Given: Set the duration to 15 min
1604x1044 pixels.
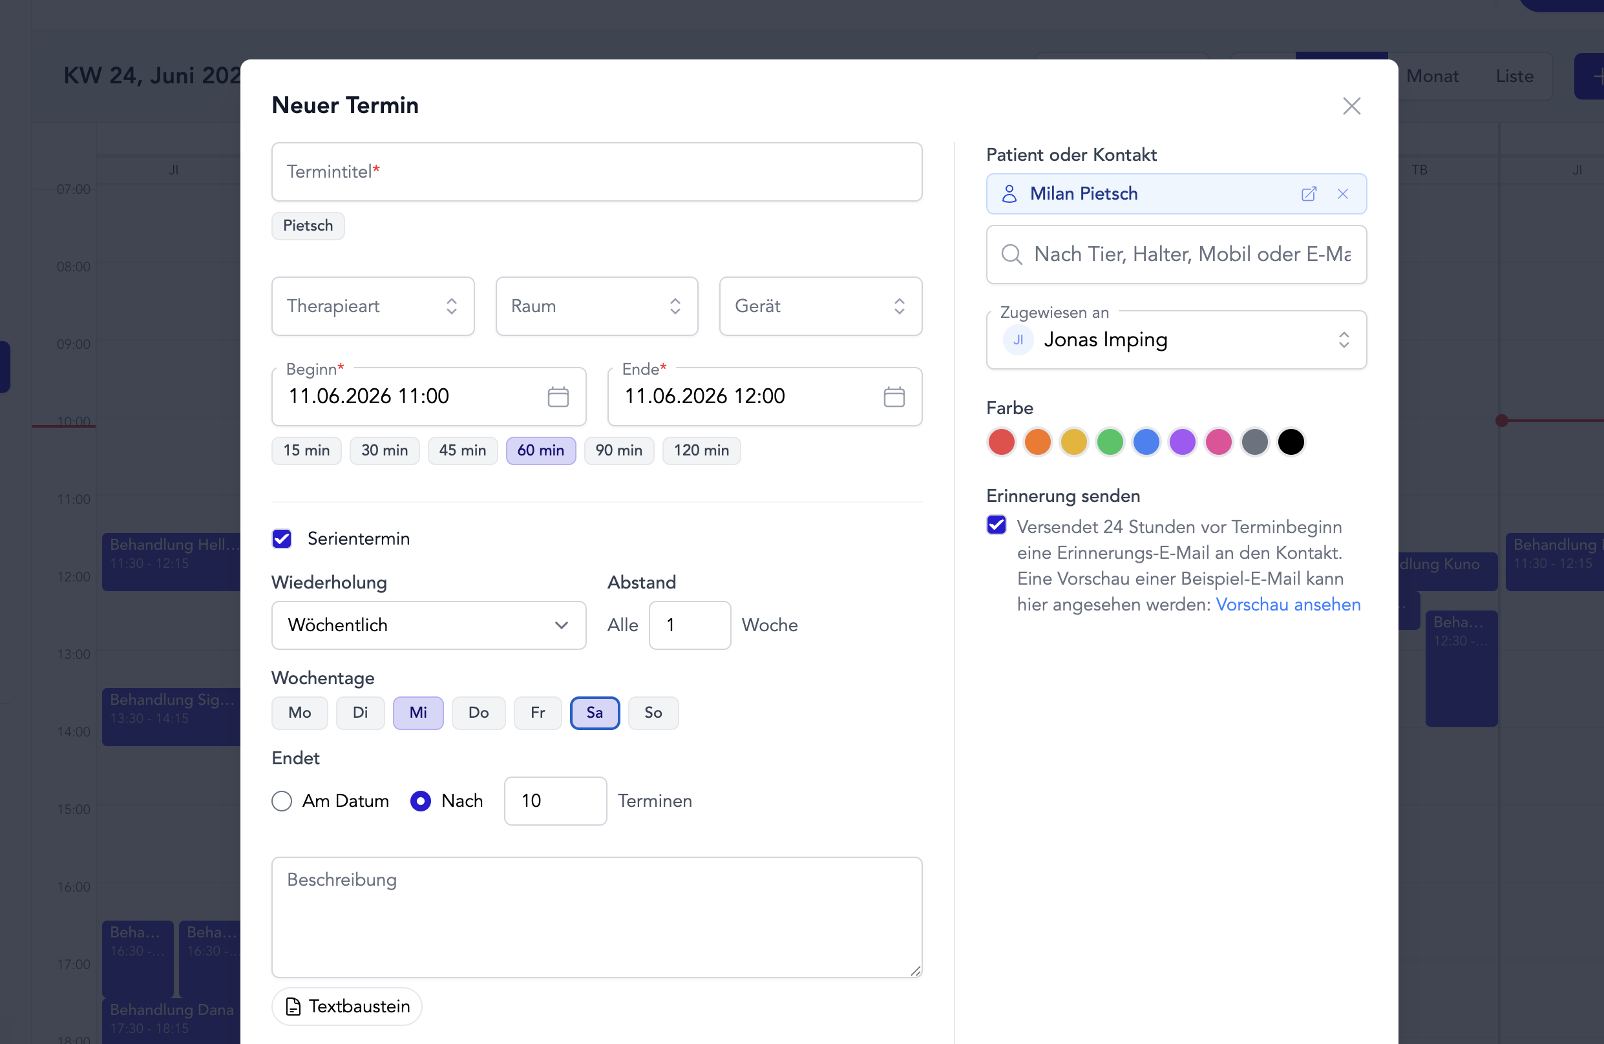Looking at the screenshot, I should 306,450.
